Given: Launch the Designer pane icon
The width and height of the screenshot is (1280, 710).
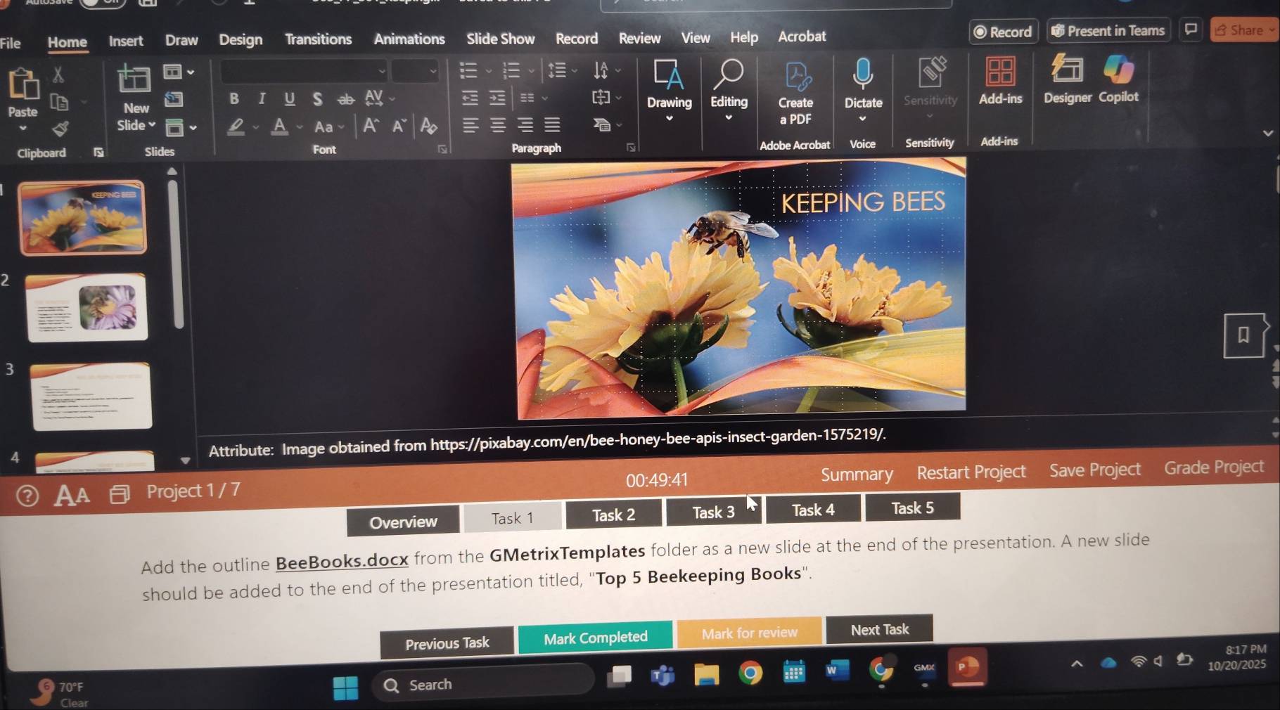Looking at the screenshot, I should (1066, 74).
